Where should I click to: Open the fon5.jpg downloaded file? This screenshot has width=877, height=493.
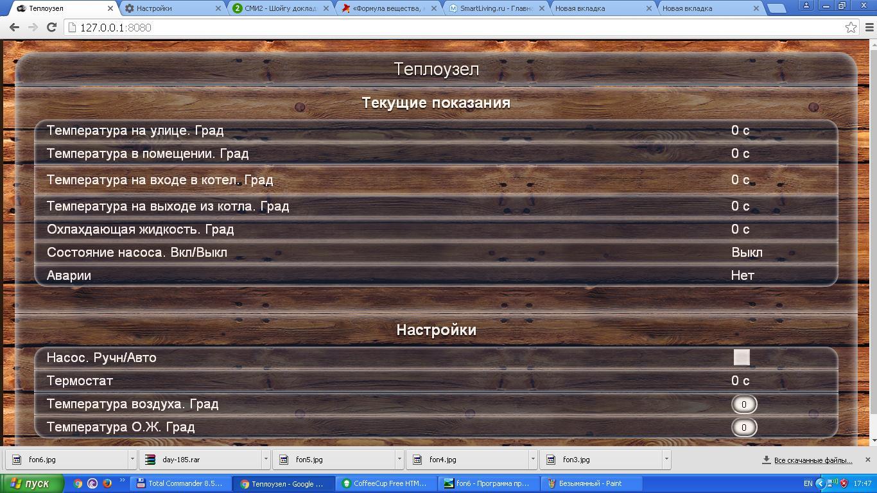(x=334, y=460)
